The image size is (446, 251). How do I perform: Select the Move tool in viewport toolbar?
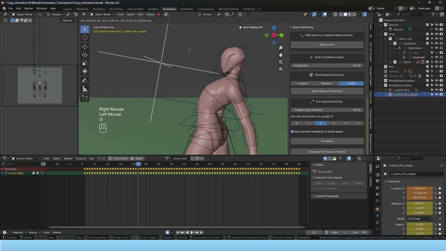pos(85,46)
